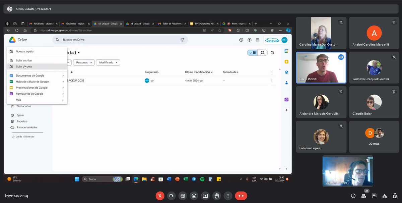This screenshot has height=203, width=402.
Task: Open Google Tasks in Drive side panel
Action: [x=286, y=72]
